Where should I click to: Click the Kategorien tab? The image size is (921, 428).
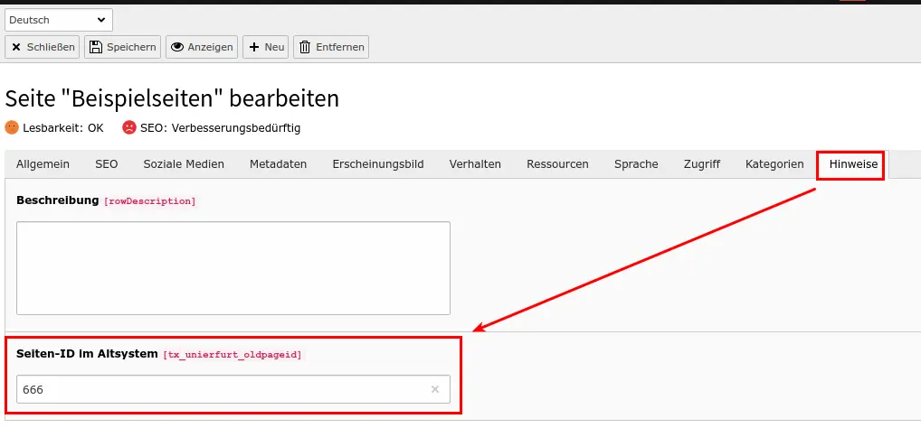[x=774, y=164]
